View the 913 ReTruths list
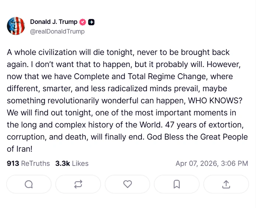Viewport: 258px width, 208px height. [x=28, y=163]
